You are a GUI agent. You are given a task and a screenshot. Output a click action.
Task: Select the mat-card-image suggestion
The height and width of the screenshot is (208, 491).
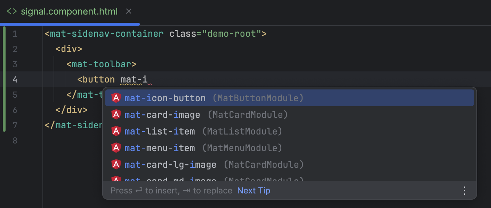[162, 114]
